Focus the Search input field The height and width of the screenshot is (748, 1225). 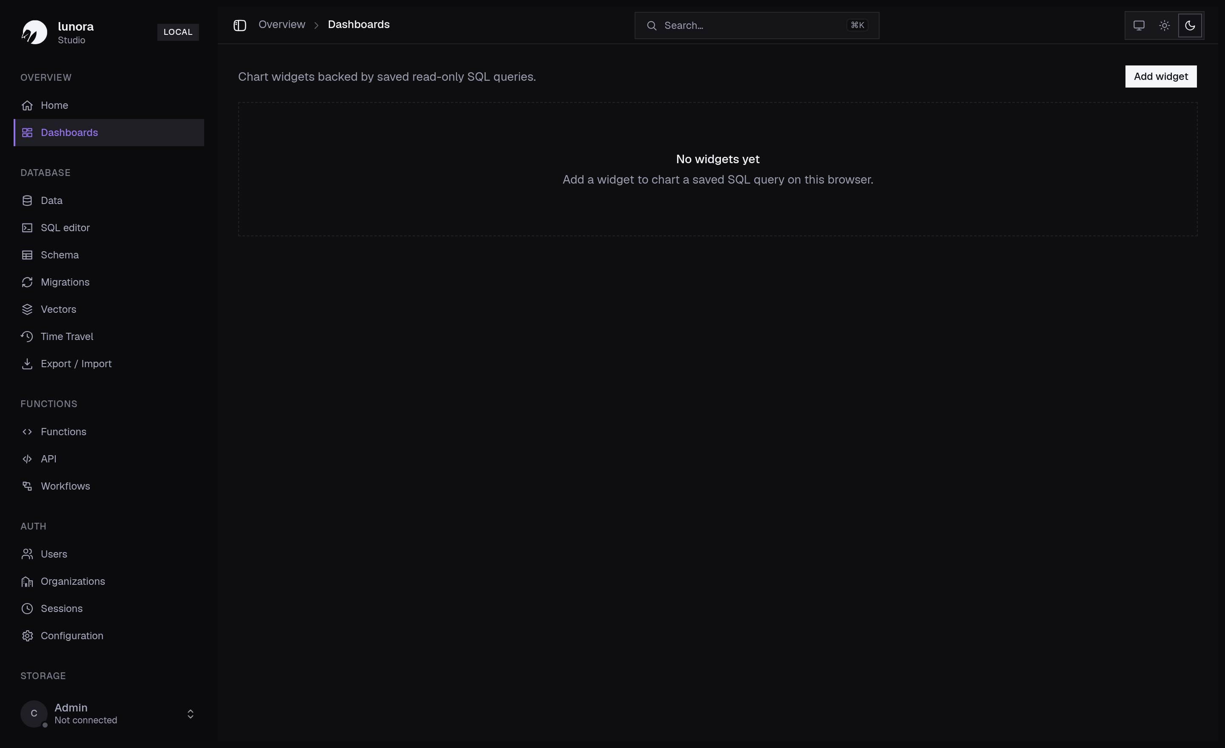click(757, 25)
